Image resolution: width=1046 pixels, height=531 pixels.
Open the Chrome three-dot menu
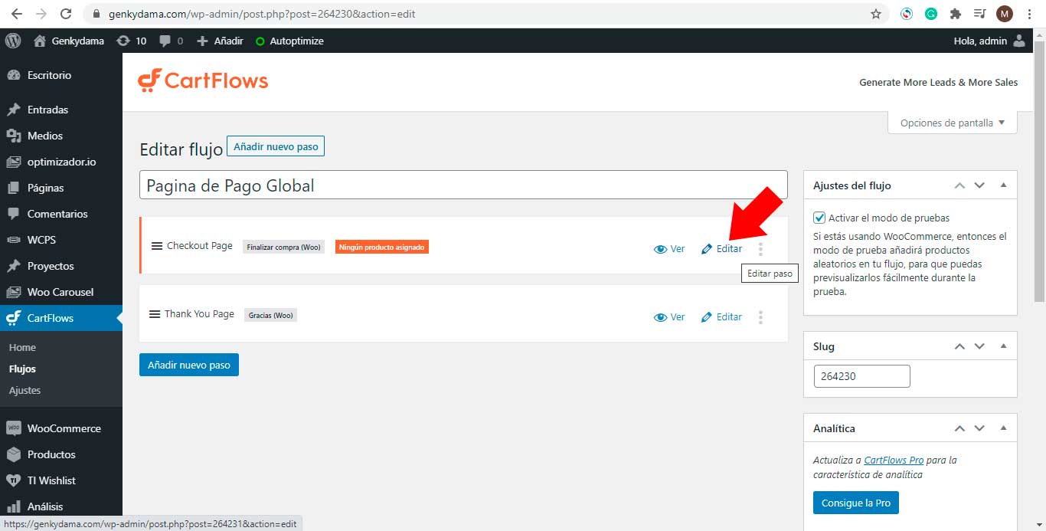pos(1029,14)
